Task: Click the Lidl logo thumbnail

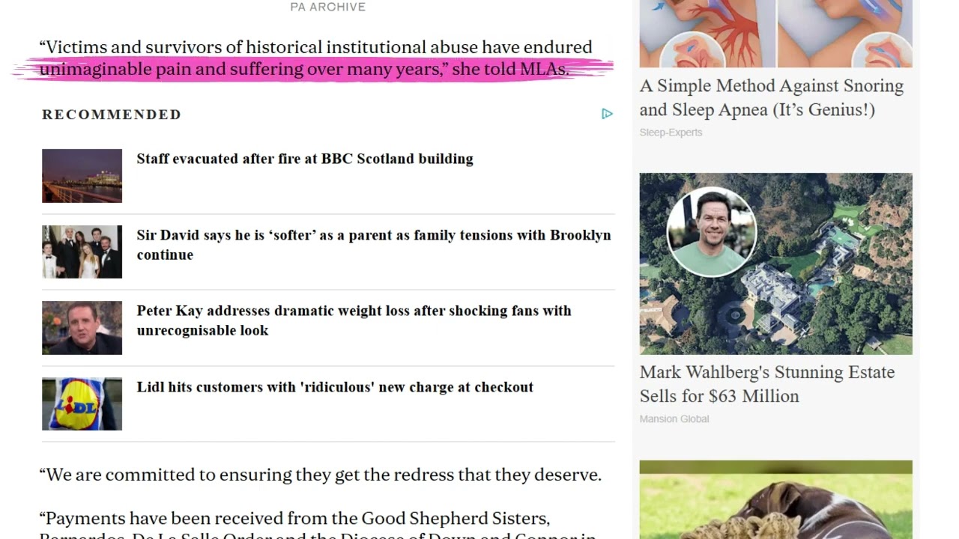Action: [x=82, y=404]
